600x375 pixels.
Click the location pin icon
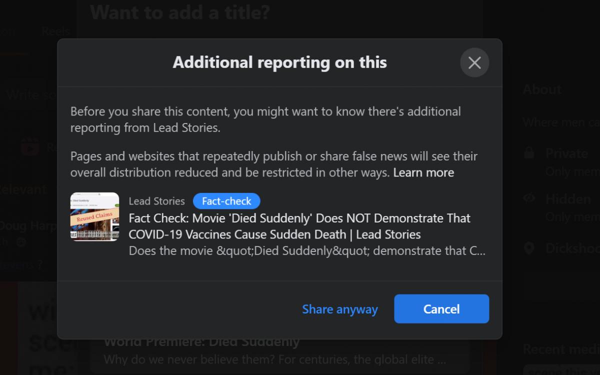click(x=529, y=248)
